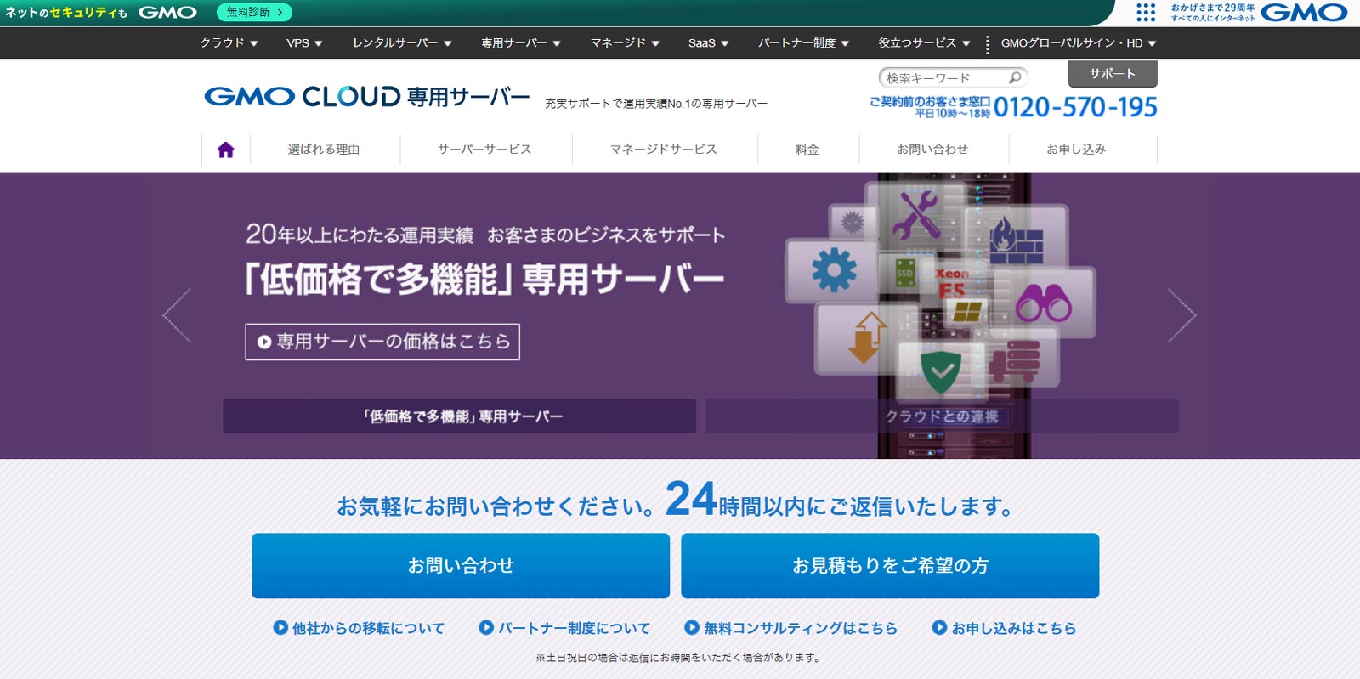Open the サーバーサービス menu item
Screen dimensions: 1360x679
[x=484, y=150]
